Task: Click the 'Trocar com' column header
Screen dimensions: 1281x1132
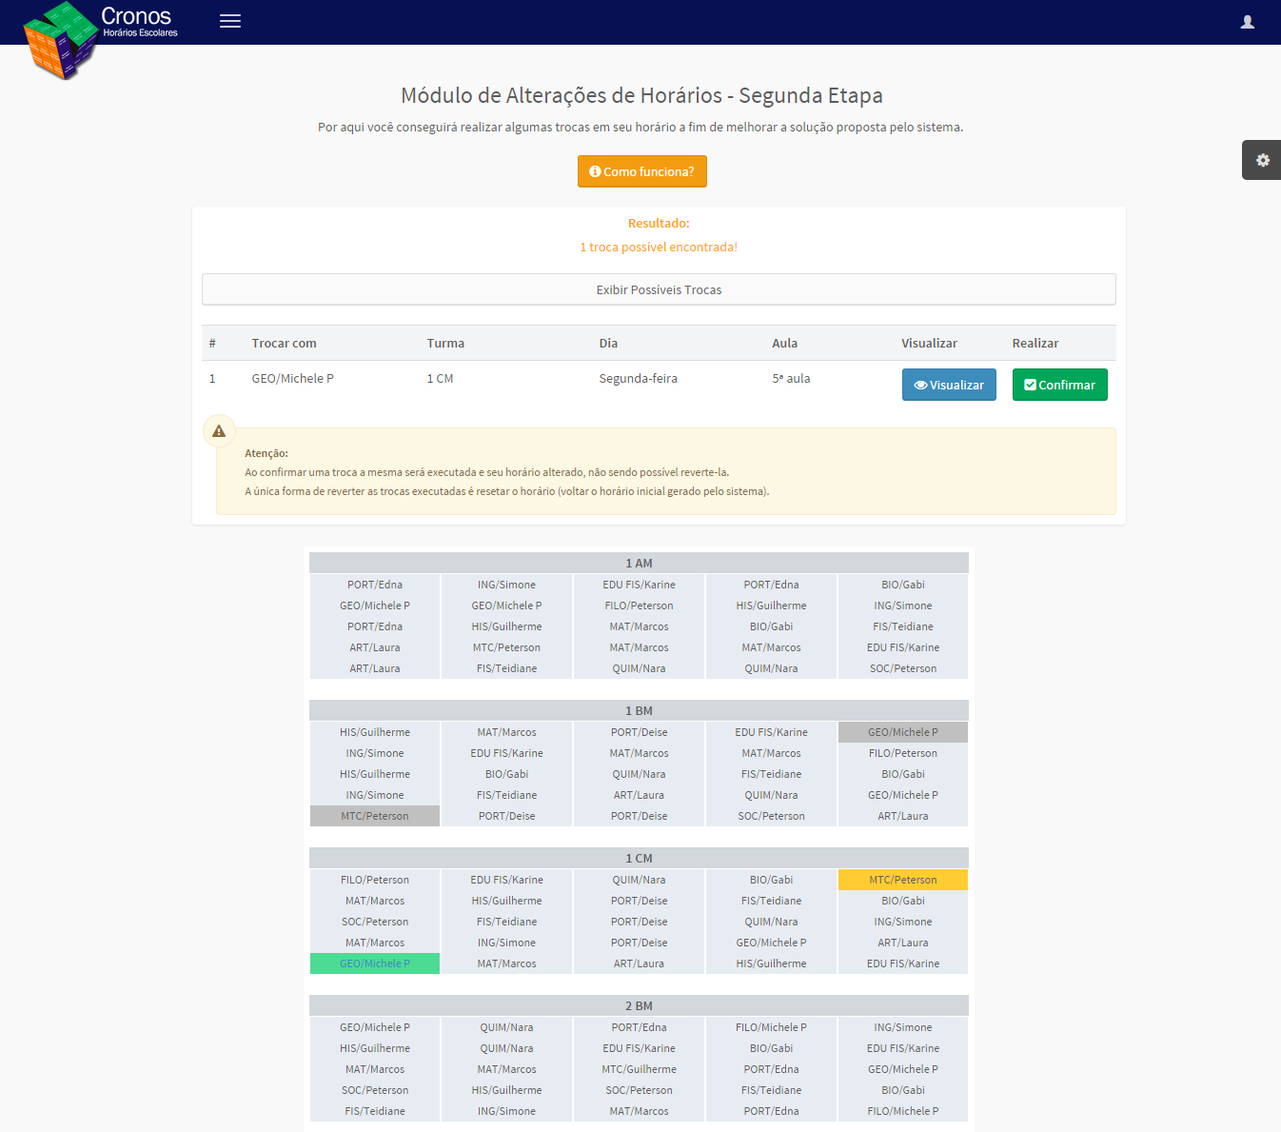Action: click(x=284, y=344)
